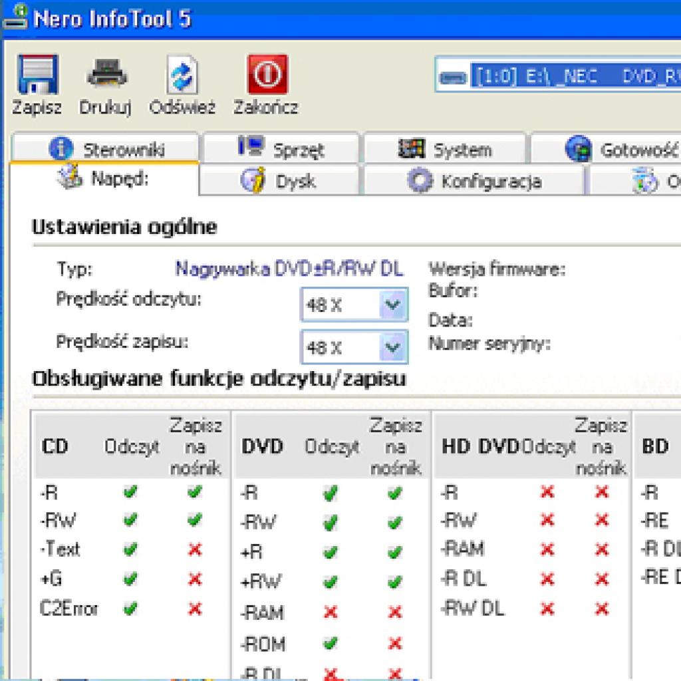
Task: Click the red Zakończ power icon
Action: [267, 74]
